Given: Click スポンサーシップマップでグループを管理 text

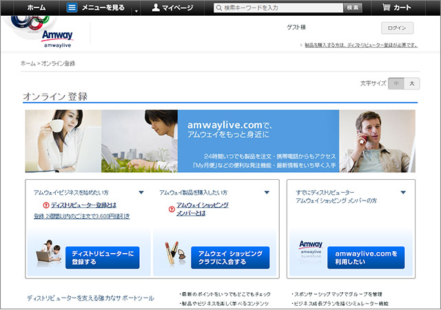Looking at the screenshot, I should point(337,294).
